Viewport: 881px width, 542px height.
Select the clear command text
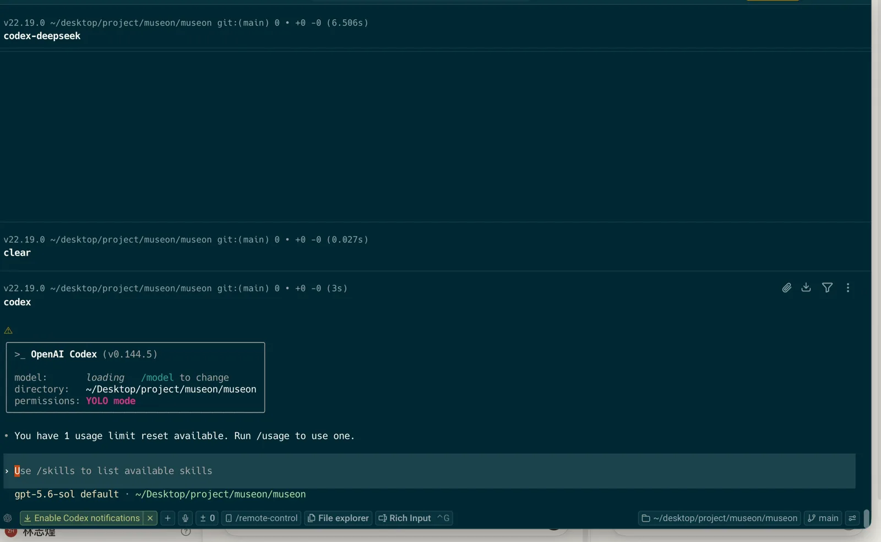pyautogui.click(x=17, y=253)
